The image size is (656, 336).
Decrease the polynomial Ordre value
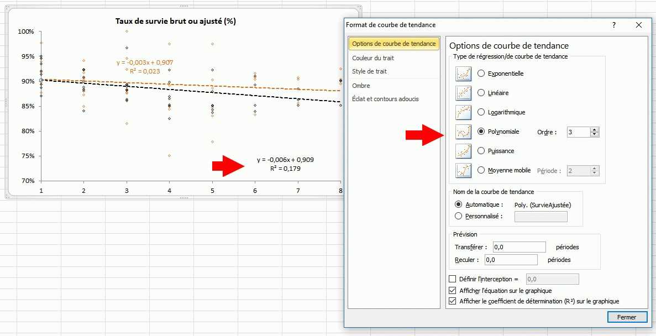click(595, 135)
